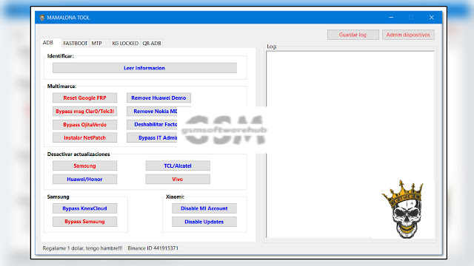474x266 pixels.
Task: Click Leer Informacion button
Action: tap(144, 68)
